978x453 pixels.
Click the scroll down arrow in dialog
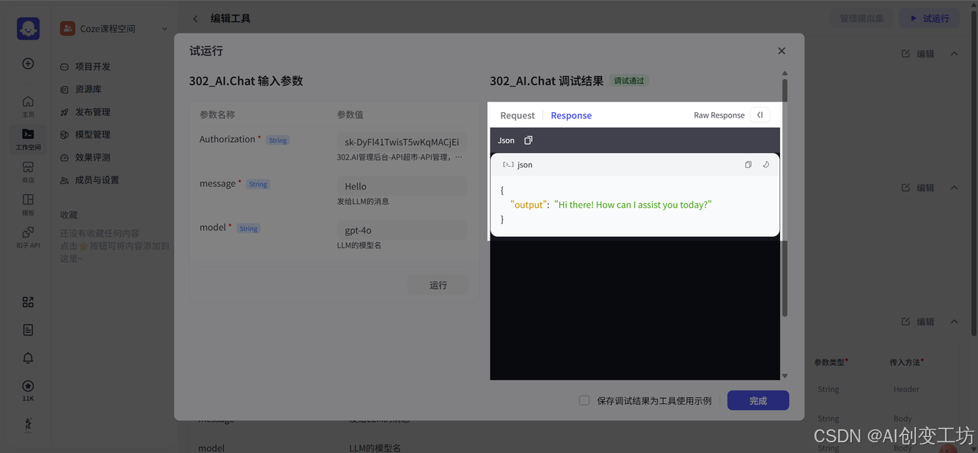click(785, 376)
